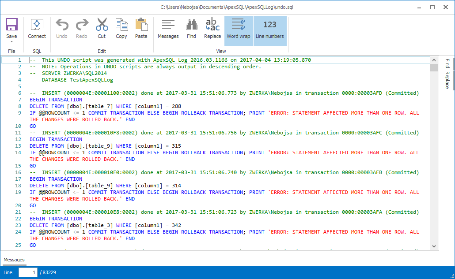This screenshot has width=455, height=279.
Task: Click the Copy documents icon
Action: tap(121, 25)
